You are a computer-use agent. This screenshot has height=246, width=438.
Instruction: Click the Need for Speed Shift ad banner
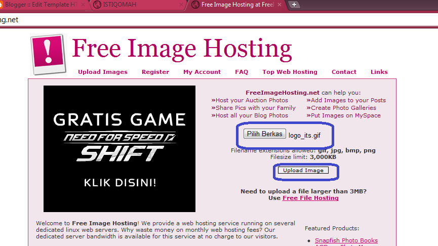tap(120, 148)
